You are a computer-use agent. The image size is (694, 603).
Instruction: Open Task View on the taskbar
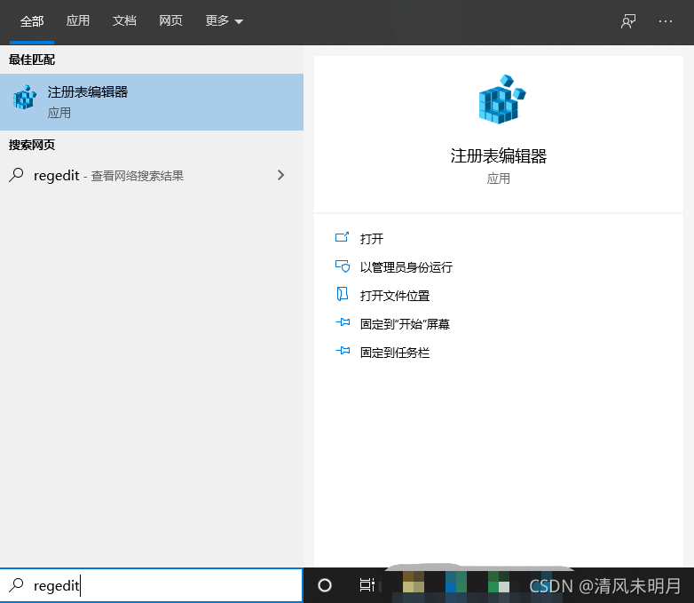pos(367,585)
